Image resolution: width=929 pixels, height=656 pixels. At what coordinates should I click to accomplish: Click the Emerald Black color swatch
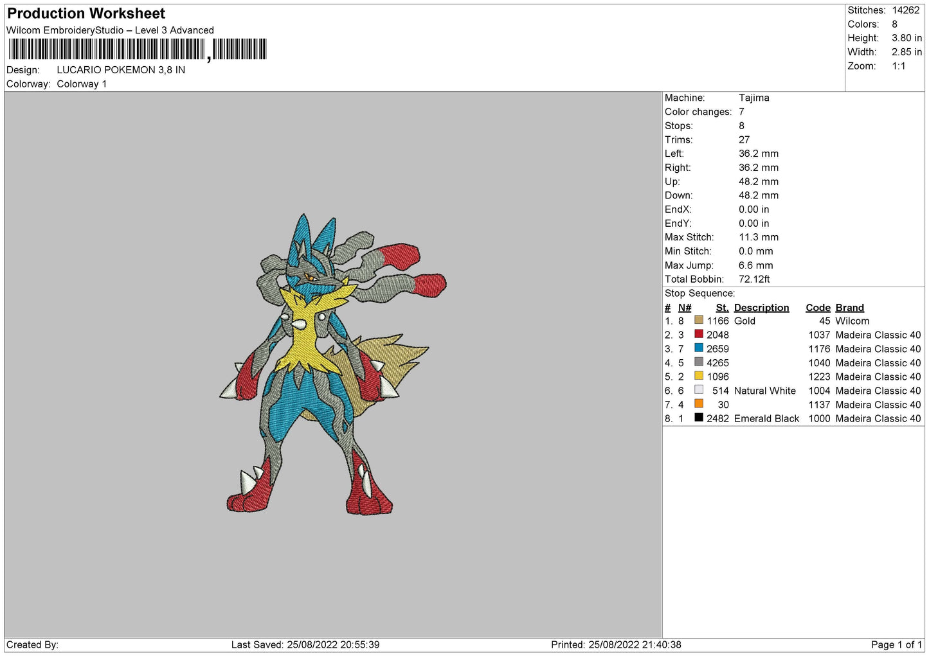click(699, 418)
